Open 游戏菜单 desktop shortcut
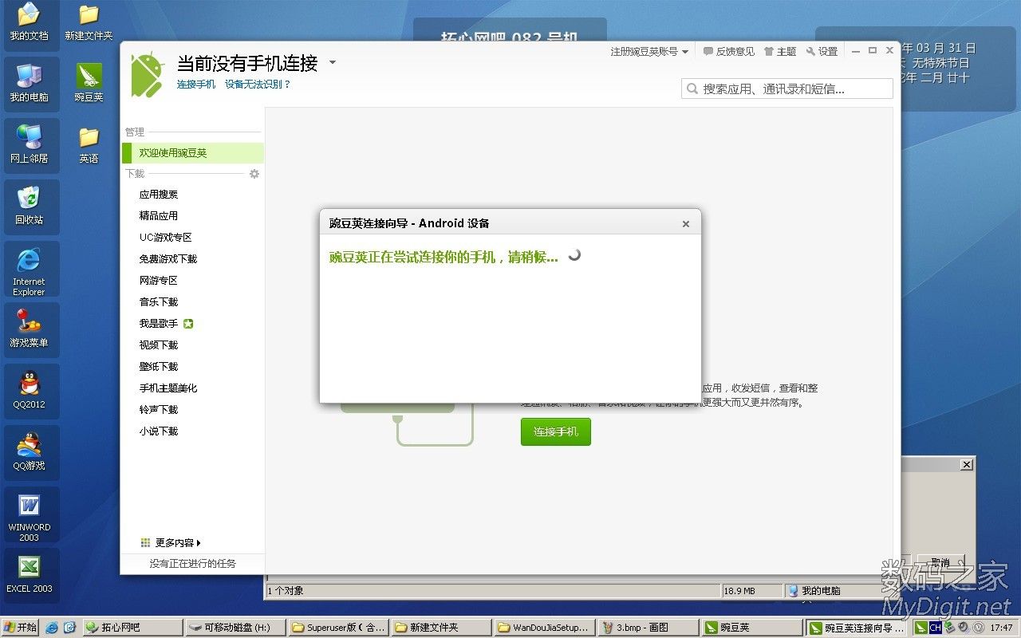This screenshot has height=638, width=1021. (29, 329)
